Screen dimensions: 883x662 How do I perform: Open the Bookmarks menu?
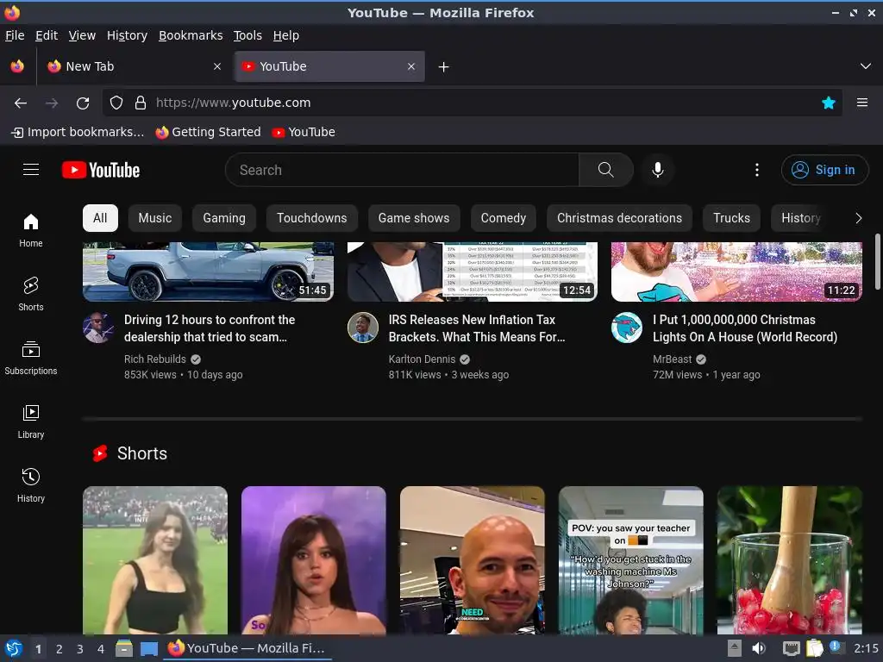click(191, 35)
